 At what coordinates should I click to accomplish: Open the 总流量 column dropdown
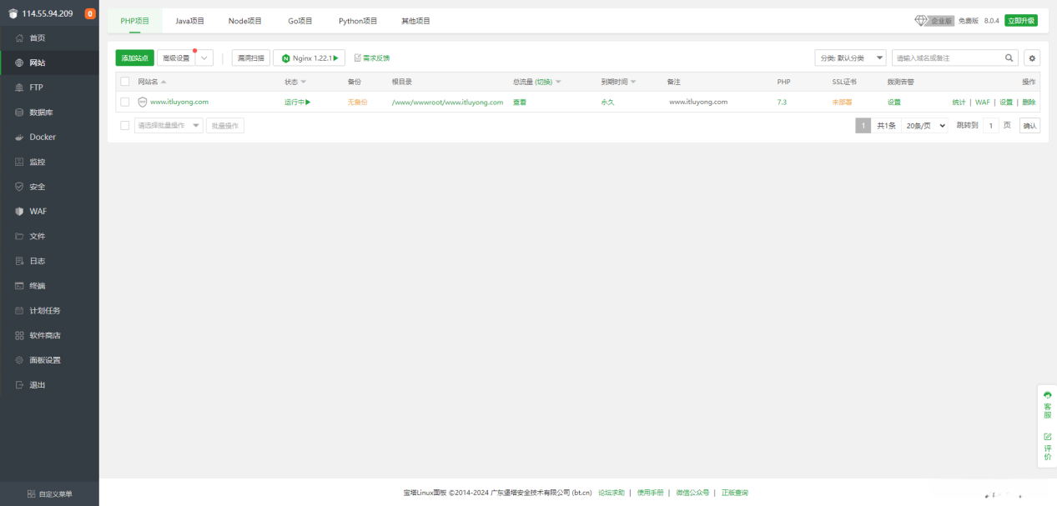click(557, 82)
